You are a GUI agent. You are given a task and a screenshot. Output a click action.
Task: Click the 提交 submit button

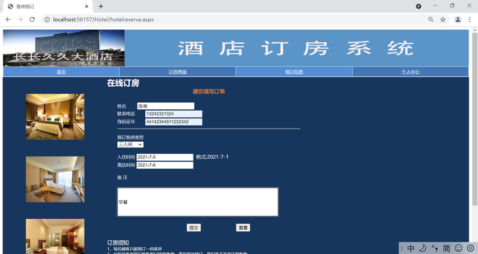[x=194, y=228]
